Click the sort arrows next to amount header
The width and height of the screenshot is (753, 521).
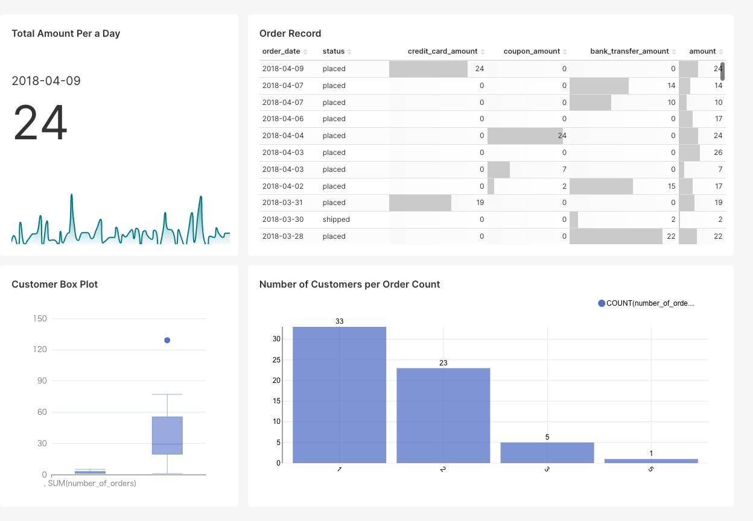[x=721, y=52]
